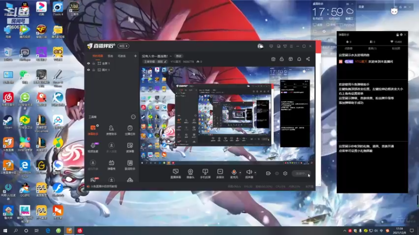Click the 桌面 button in desktop assistant widget
This screenshot has width=419, height=235.
[317, 25]
